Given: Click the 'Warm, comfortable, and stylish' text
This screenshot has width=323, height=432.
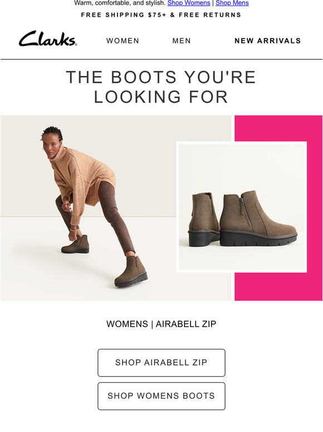Looking at the screenshot, I should 120,3.
